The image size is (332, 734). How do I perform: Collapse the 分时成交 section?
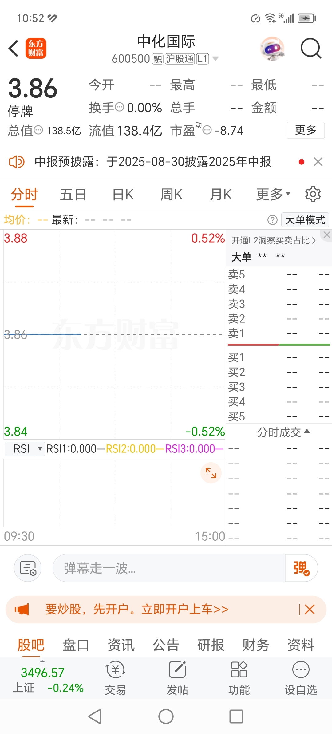point(283,432)
